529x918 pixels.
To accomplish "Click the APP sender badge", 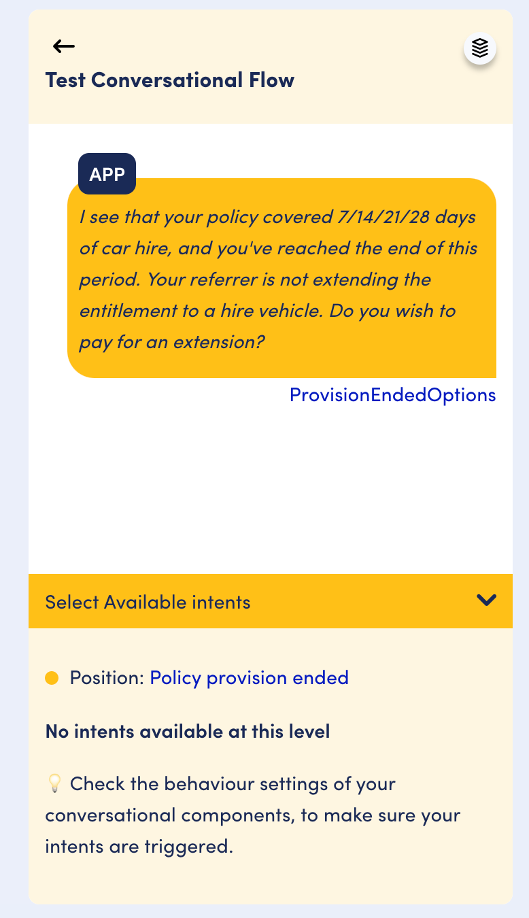I will [x=107, y=174].
